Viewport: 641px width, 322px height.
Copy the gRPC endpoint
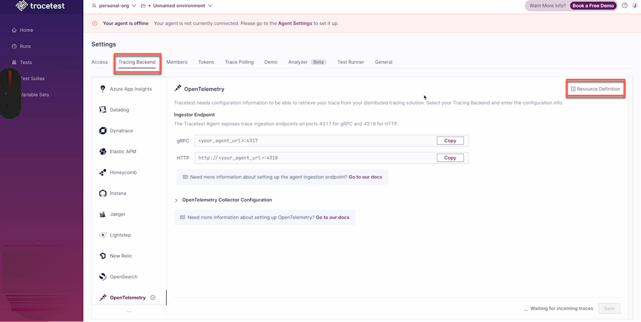tap(450, 140)
